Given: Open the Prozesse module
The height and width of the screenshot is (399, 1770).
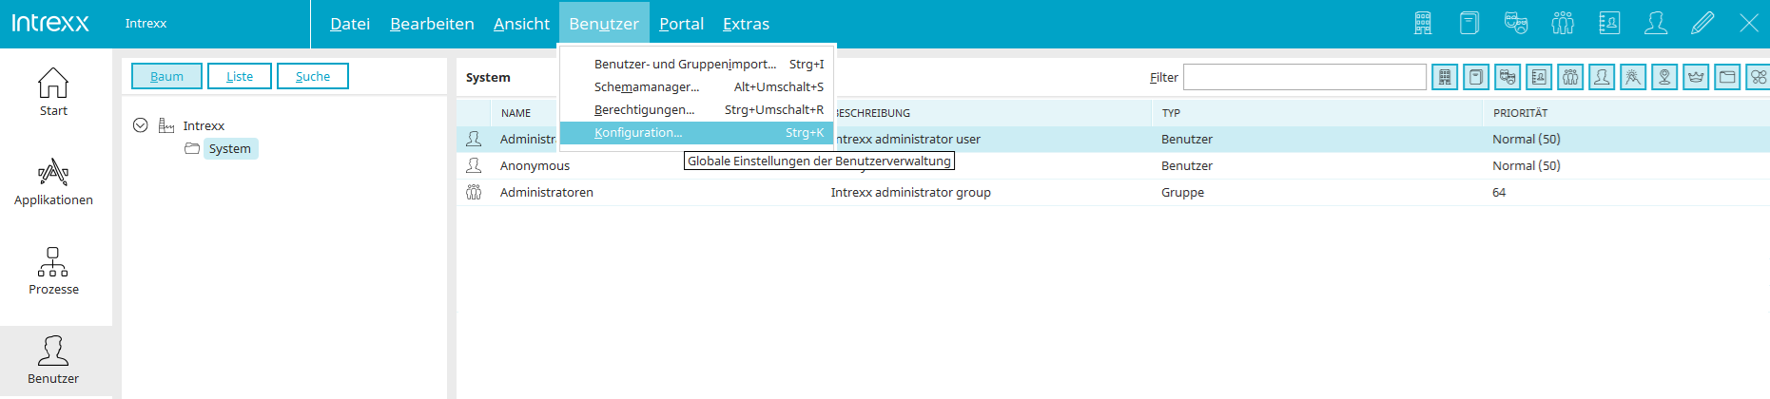Looking at the screenshot, I should (53, 271).
